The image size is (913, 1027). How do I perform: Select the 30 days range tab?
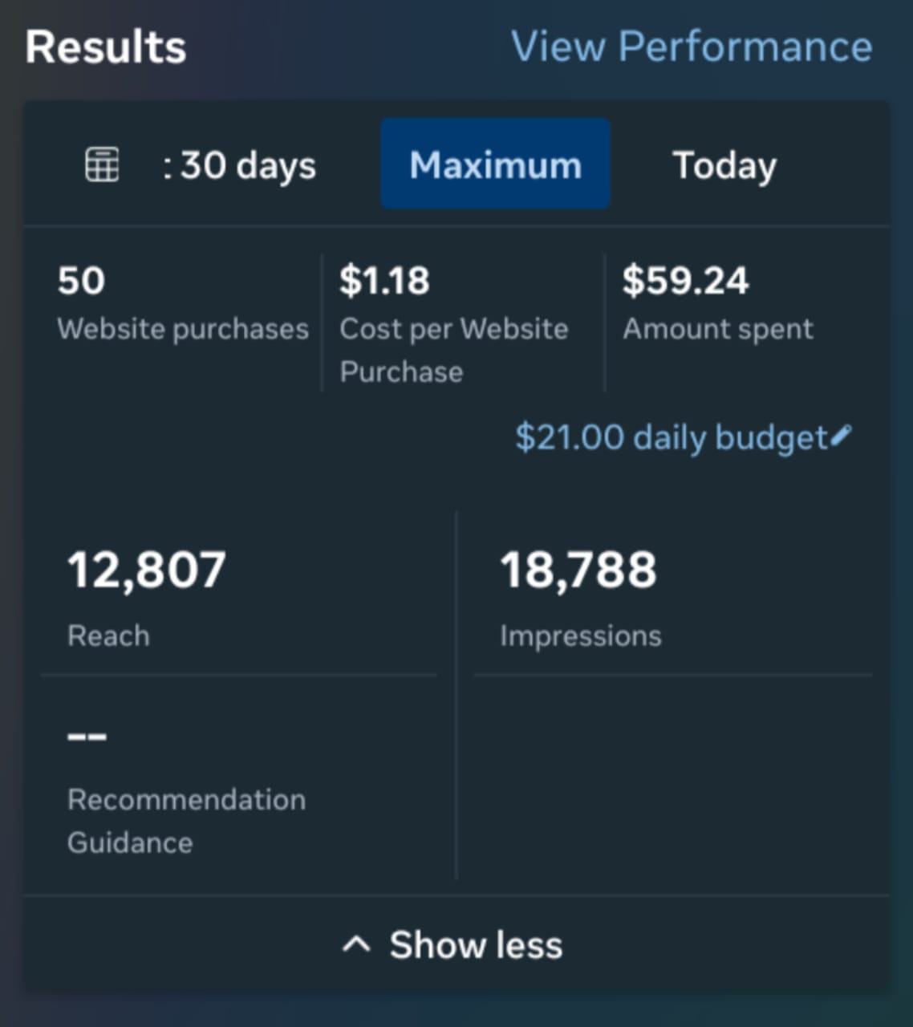pyautogui.click(x=239, y=166)
